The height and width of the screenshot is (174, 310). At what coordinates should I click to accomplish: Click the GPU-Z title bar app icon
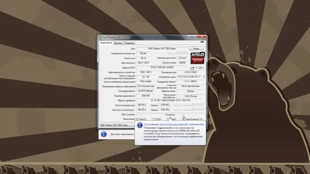[x=100, y=37]
